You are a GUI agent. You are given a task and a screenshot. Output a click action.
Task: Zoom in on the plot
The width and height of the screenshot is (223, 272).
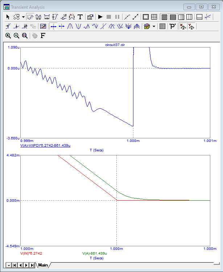coord(8,36)
